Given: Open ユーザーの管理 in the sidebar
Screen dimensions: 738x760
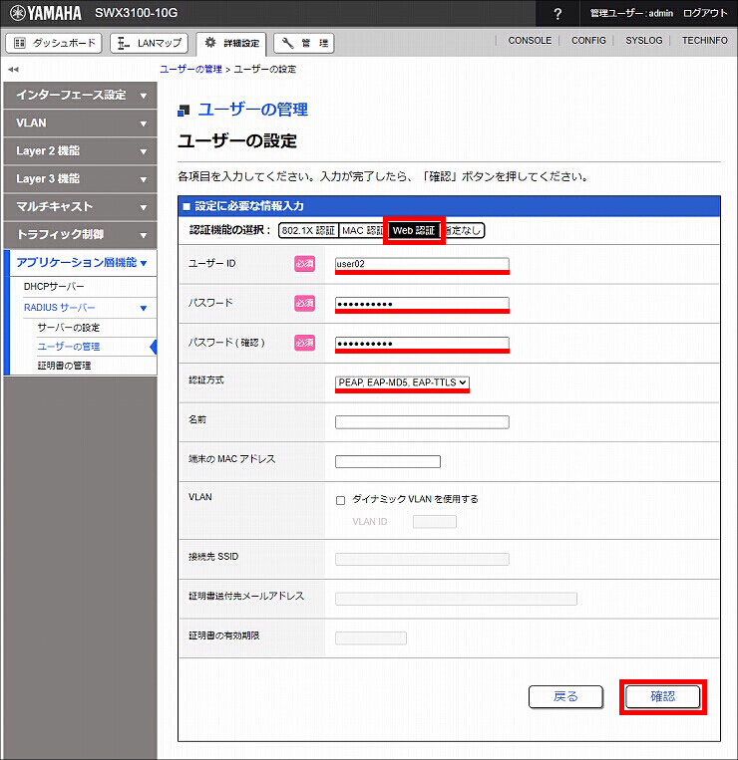Looking at the screenshot, I should [69, 347].
